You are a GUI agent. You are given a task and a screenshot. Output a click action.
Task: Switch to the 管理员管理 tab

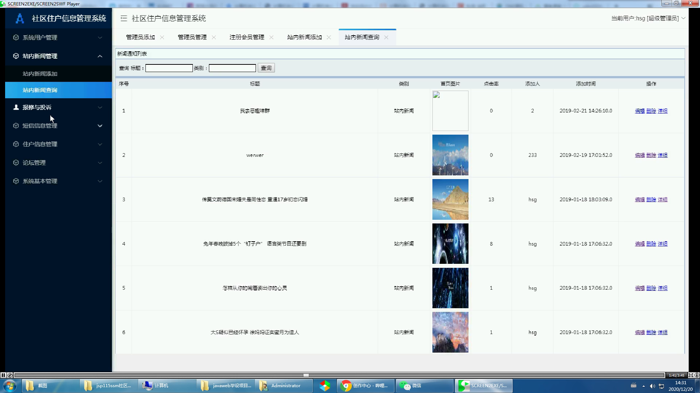click(192, 37)
